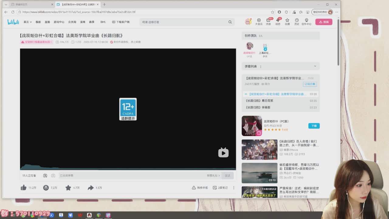Open 简介 link under collection title

[x=266, y=84]
